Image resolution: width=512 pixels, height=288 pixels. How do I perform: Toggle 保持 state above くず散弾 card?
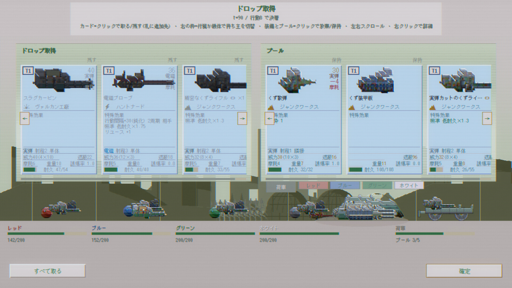[336, 60]
